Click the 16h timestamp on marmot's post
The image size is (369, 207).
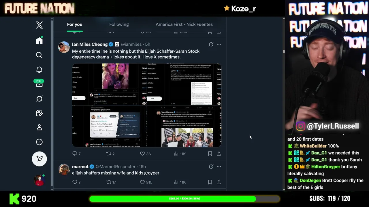coord(142,166)
